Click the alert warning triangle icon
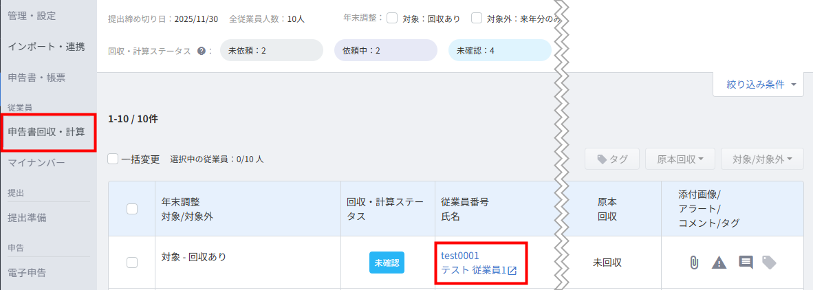The width and height of the screenshot is (813, 290). coord(719,262)
